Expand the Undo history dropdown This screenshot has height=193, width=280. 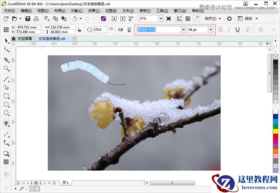point(81,19)
